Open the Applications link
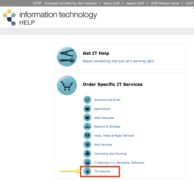The width and height of the screenshot is (194, 182). 102,109
